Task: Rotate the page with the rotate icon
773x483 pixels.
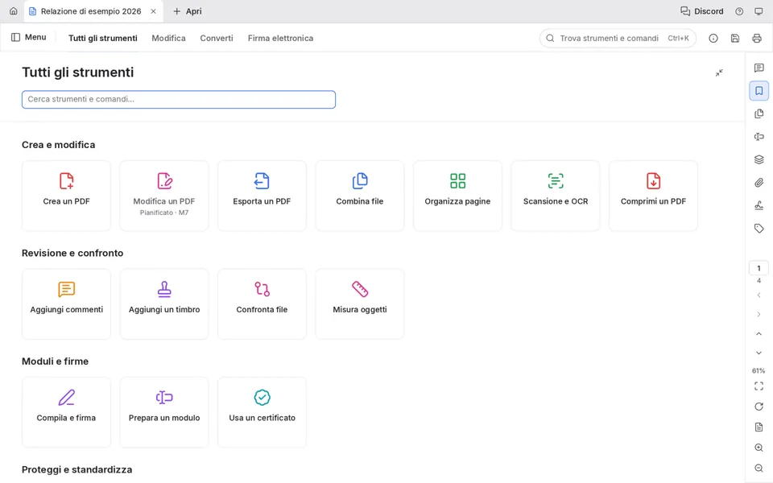Action: pos(759,407)
